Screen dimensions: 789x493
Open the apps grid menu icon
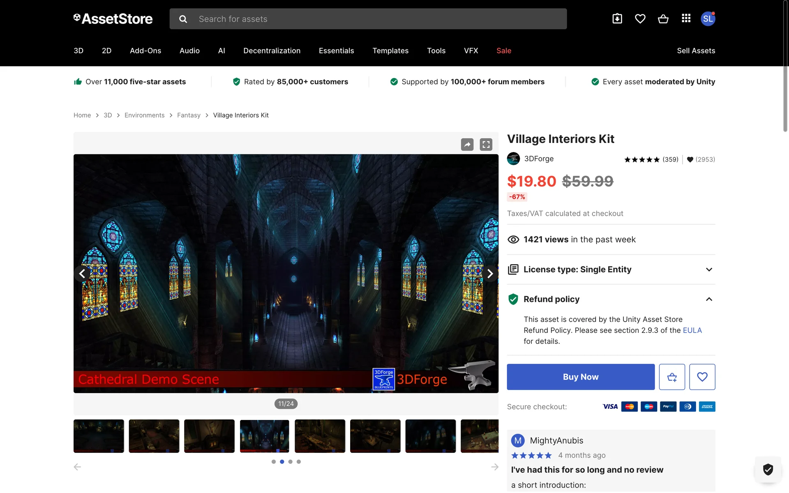(686, 18)
